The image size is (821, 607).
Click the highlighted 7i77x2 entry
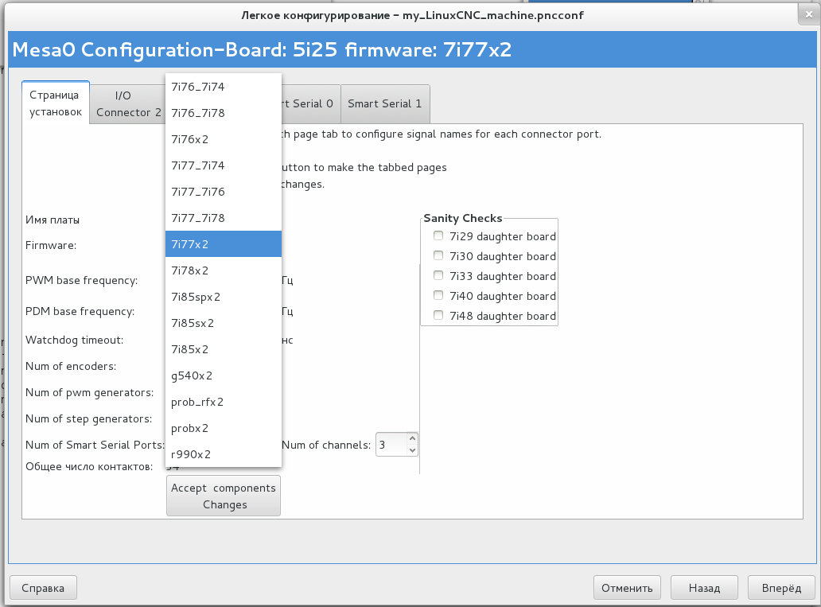coord(224,244)
